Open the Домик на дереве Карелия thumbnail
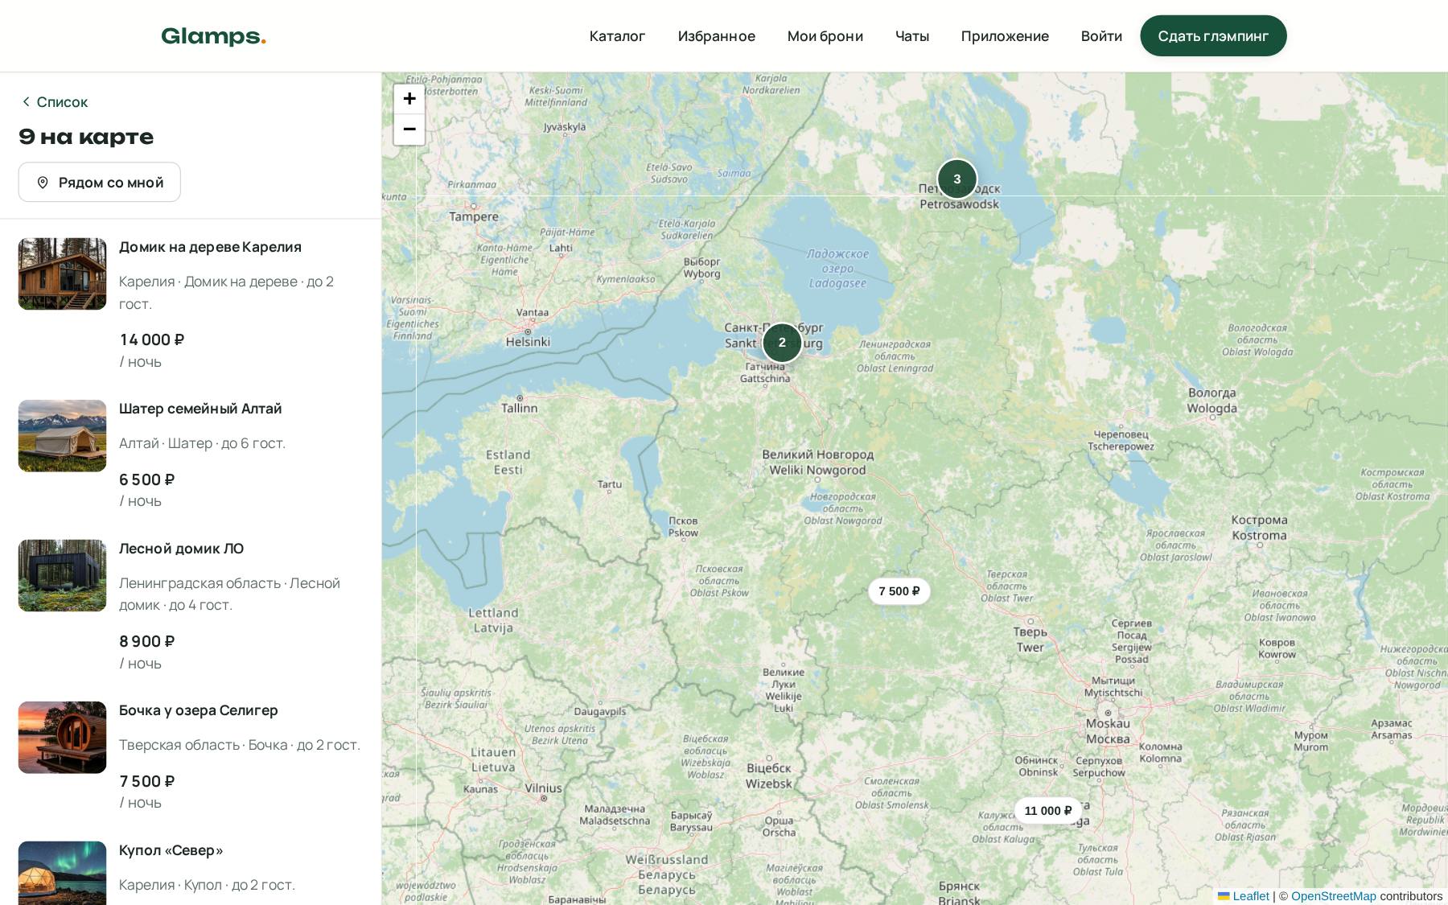This screenshot has height=905, width=1448. 62,274
